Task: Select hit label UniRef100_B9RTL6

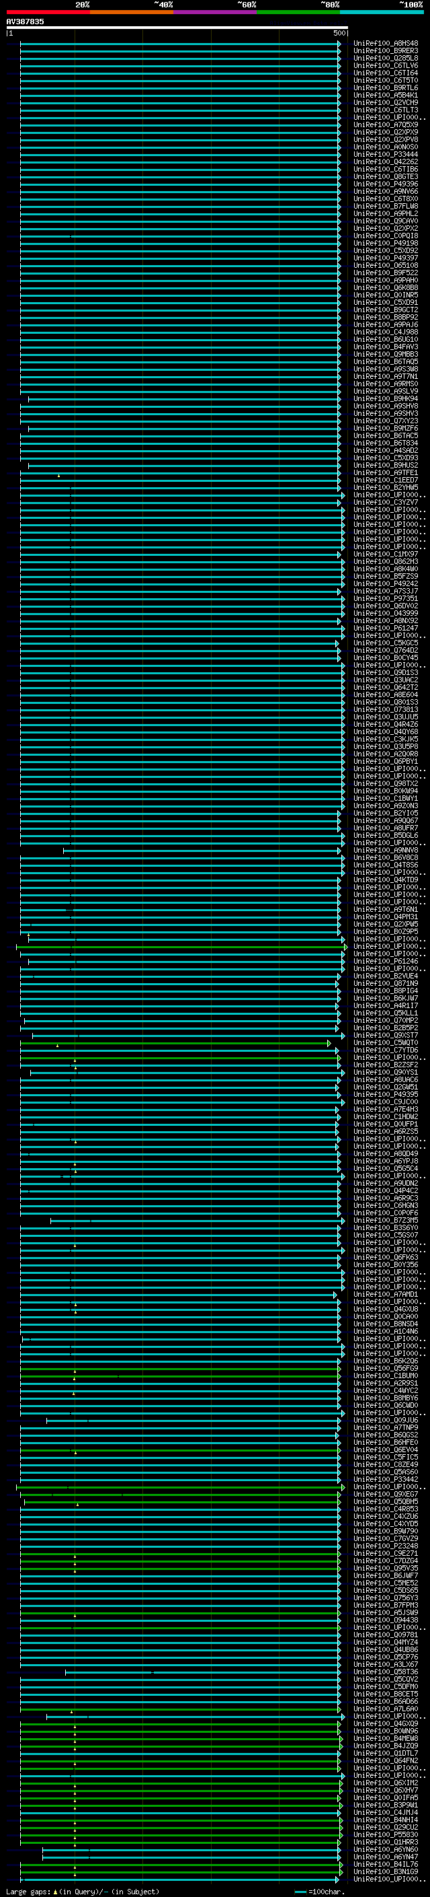Action: pos(386,87)
